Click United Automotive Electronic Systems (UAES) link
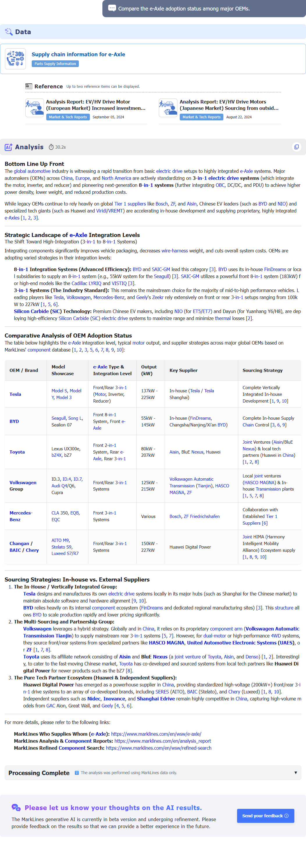The height and width of the screenshot is (845, 306). click(240, 643)
